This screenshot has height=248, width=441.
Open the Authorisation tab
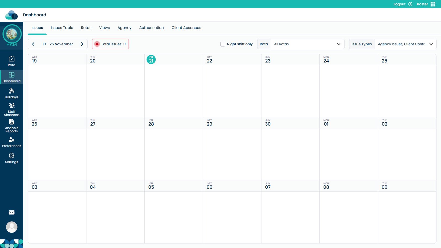(x=151, y=28)
